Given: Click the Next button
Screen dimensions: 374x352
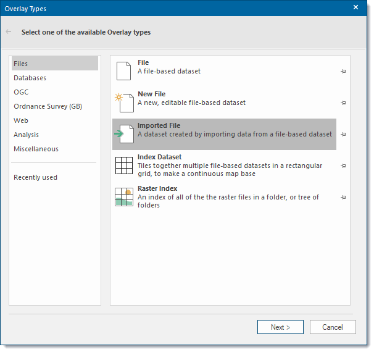Looking at the screenshot, I should point(280,327).
